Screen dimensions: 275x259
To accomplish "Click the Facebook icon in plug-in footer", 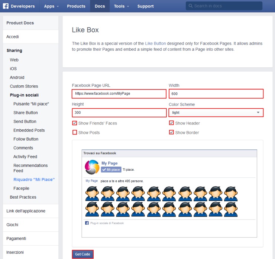I will pyautogui.click(x=87, y=223).
